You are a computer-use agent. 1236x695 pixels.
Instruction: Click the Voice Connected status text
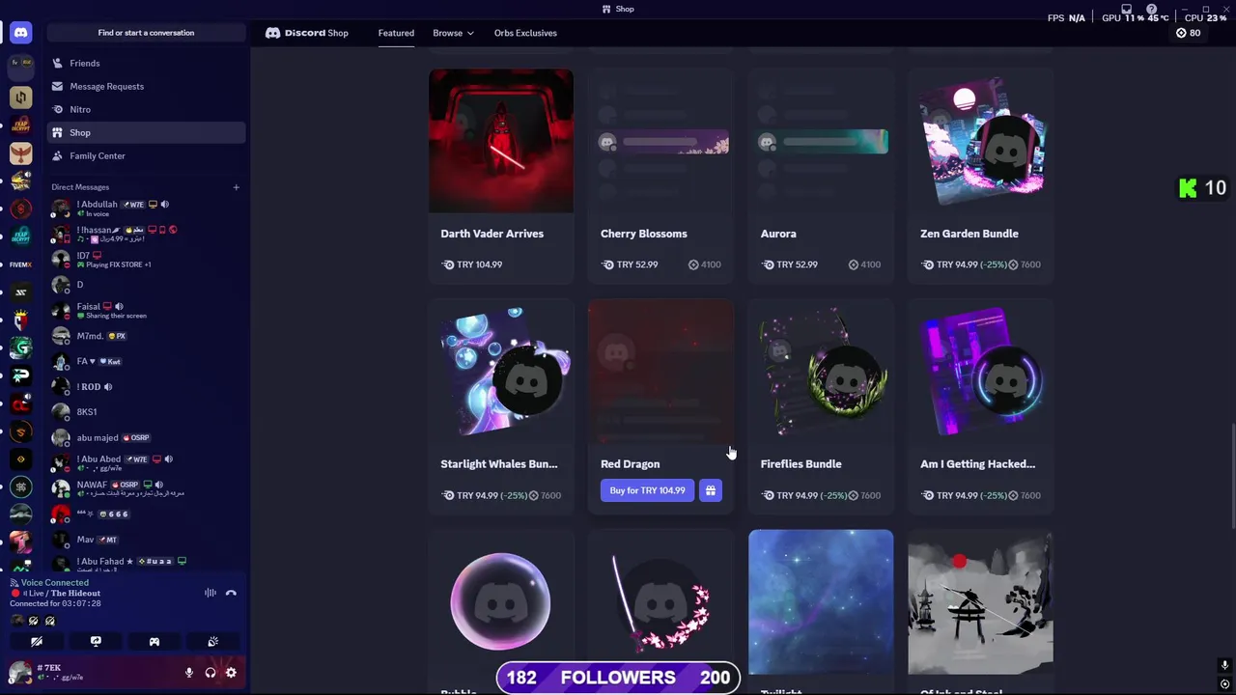coord(55,583)
